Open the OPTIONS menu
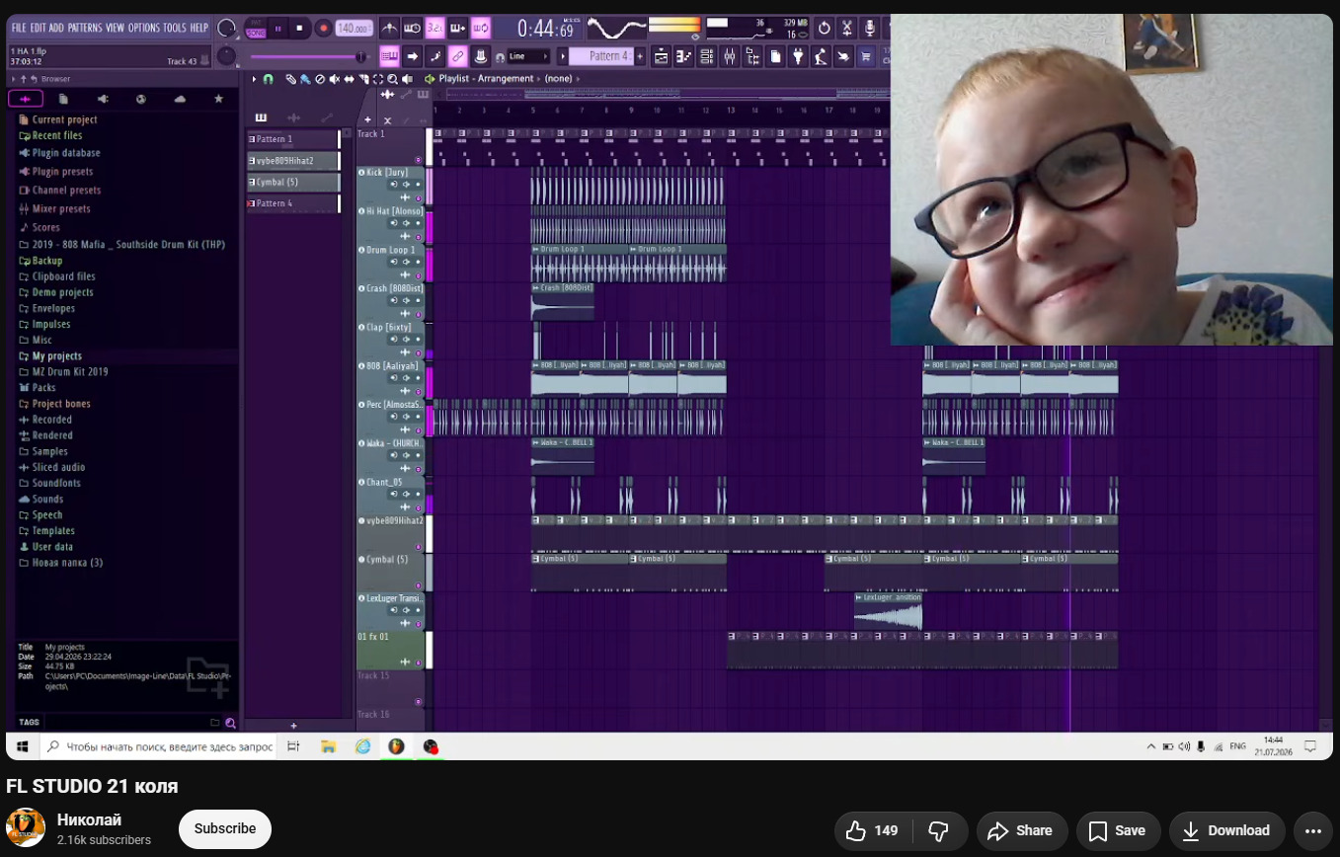The height and width of the screenshot is (857, 1340). (x=144, y=28)
